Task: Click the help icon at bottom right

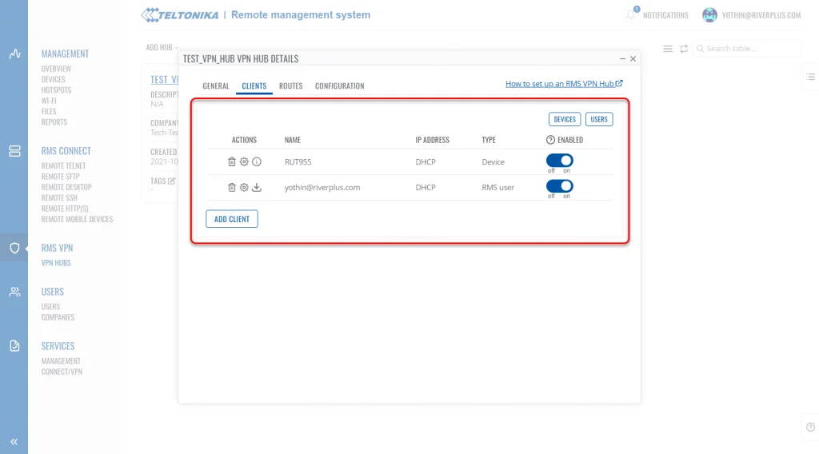Action: point(810,428)
